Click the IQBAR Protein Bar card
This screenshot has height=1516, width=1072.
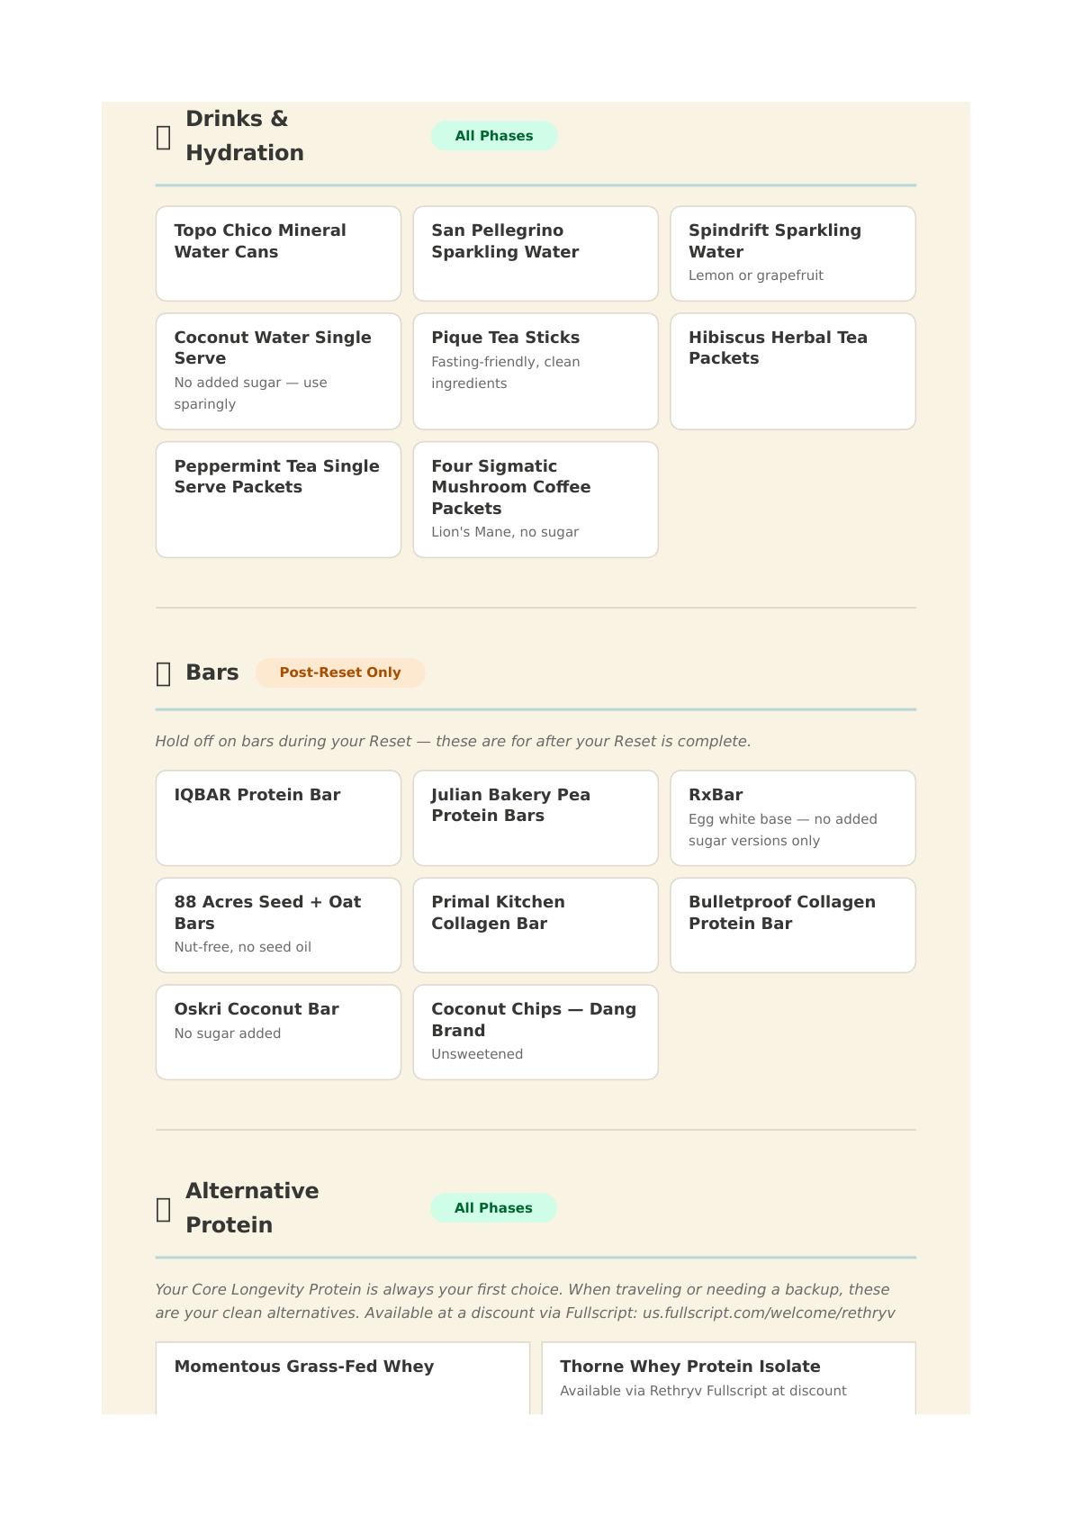(278, 818)
